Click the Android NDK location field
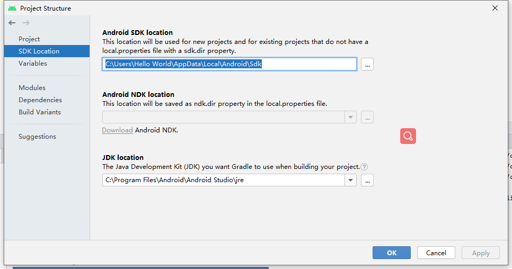The width and height of the screenshot is (512, 269). pyautogui.click(x=223, y=117)
